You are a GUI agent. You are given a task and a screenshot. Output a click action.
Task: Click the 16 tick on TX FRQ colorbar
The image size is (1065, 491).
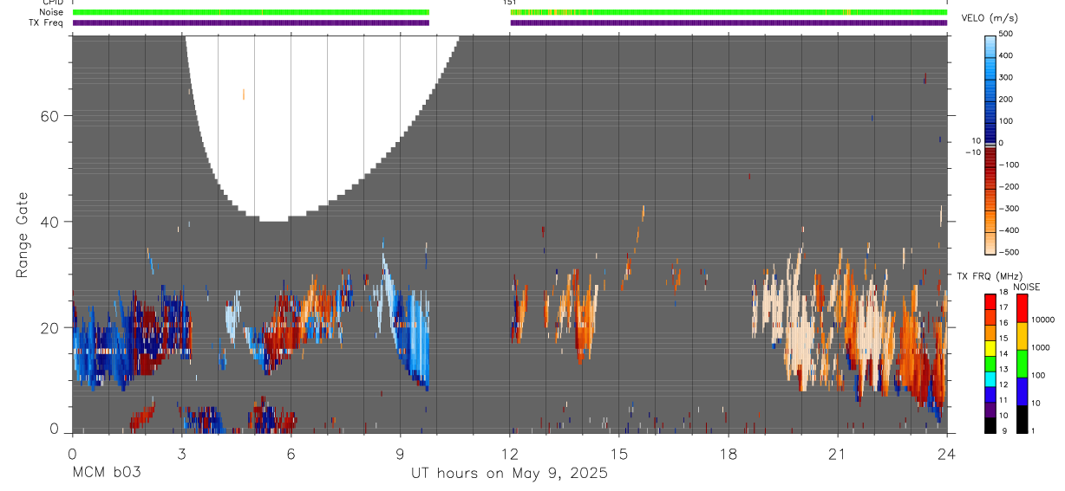pyautogui.click(x=1003, y=323)
